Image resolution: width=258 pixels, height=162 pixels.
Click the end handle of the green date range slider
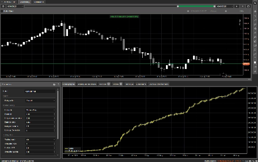click(214, 6)
